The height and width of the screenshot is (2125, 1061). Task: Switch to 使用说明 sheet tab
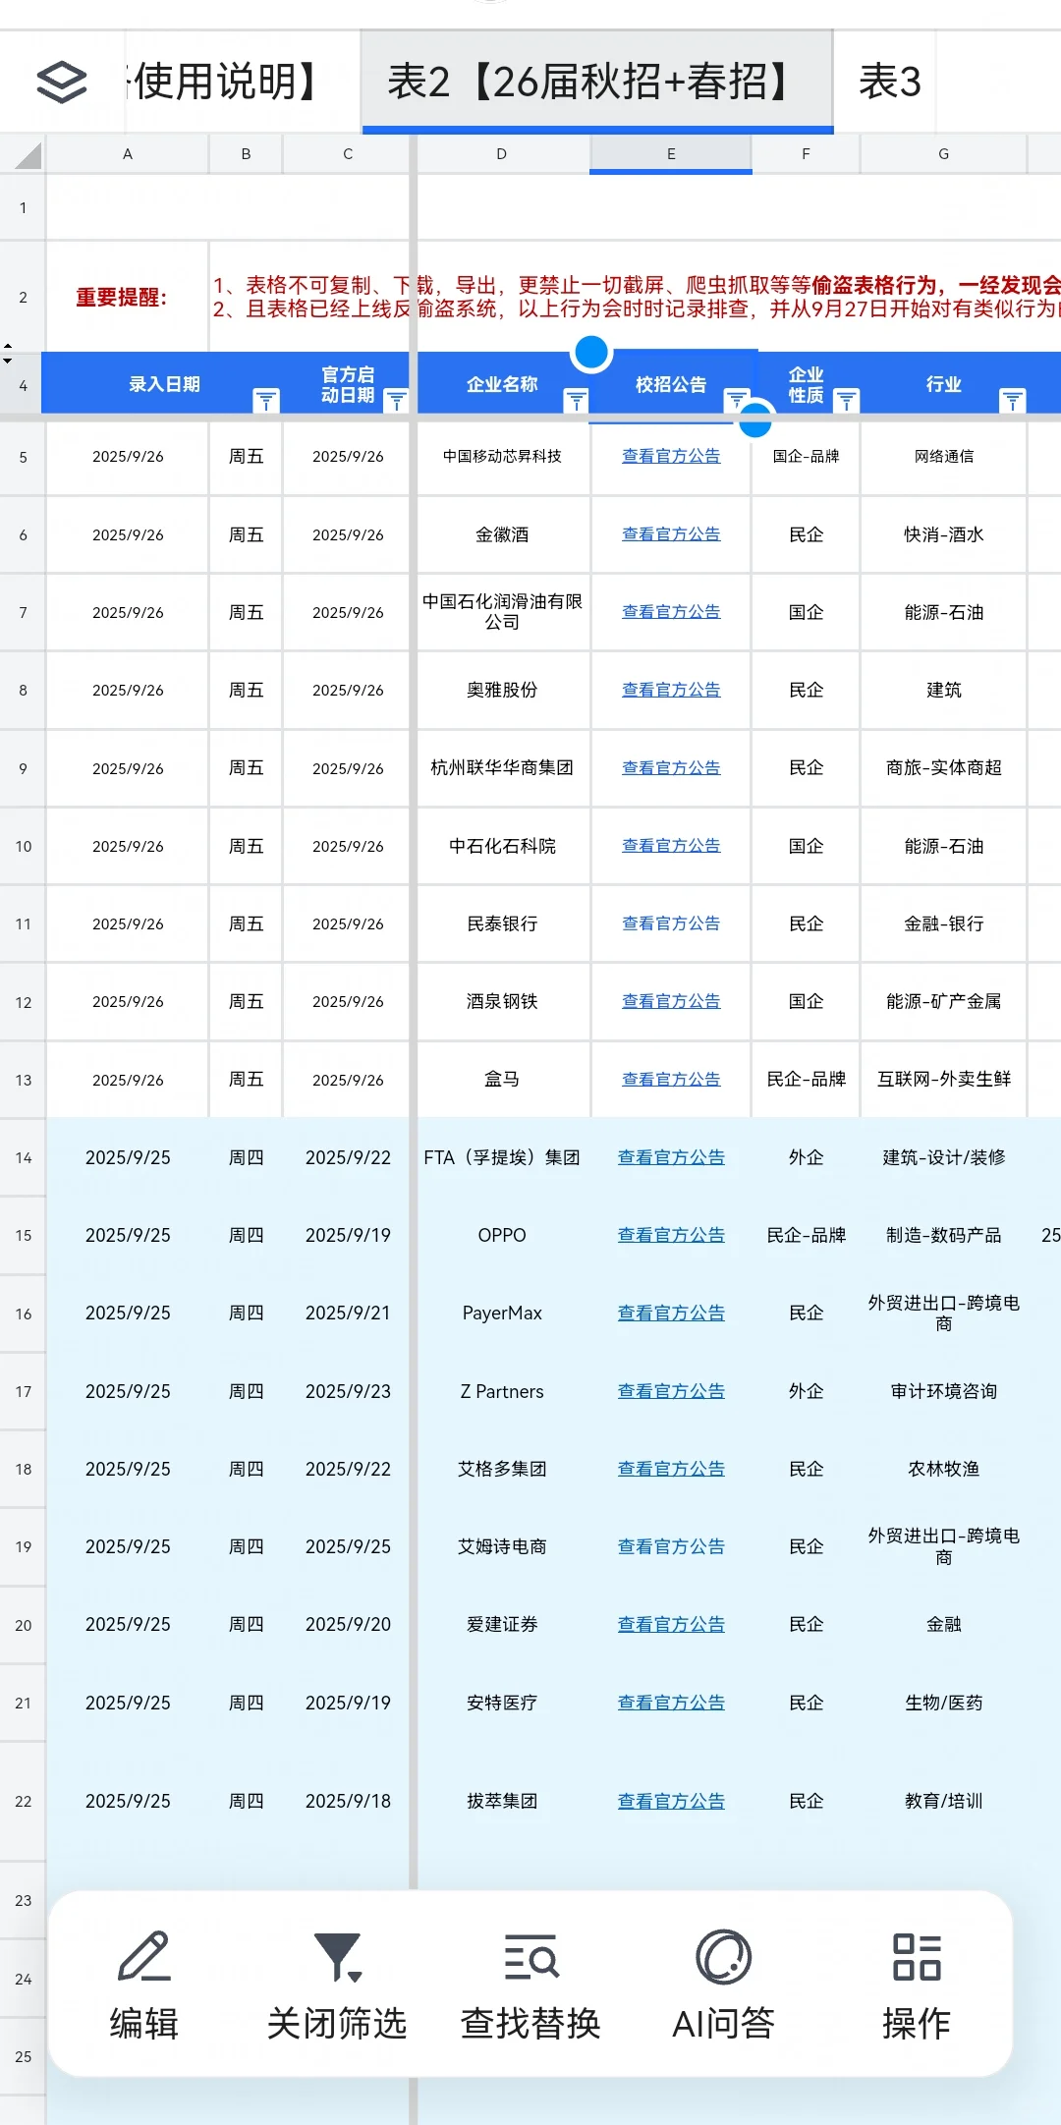(x=225, y=82)
